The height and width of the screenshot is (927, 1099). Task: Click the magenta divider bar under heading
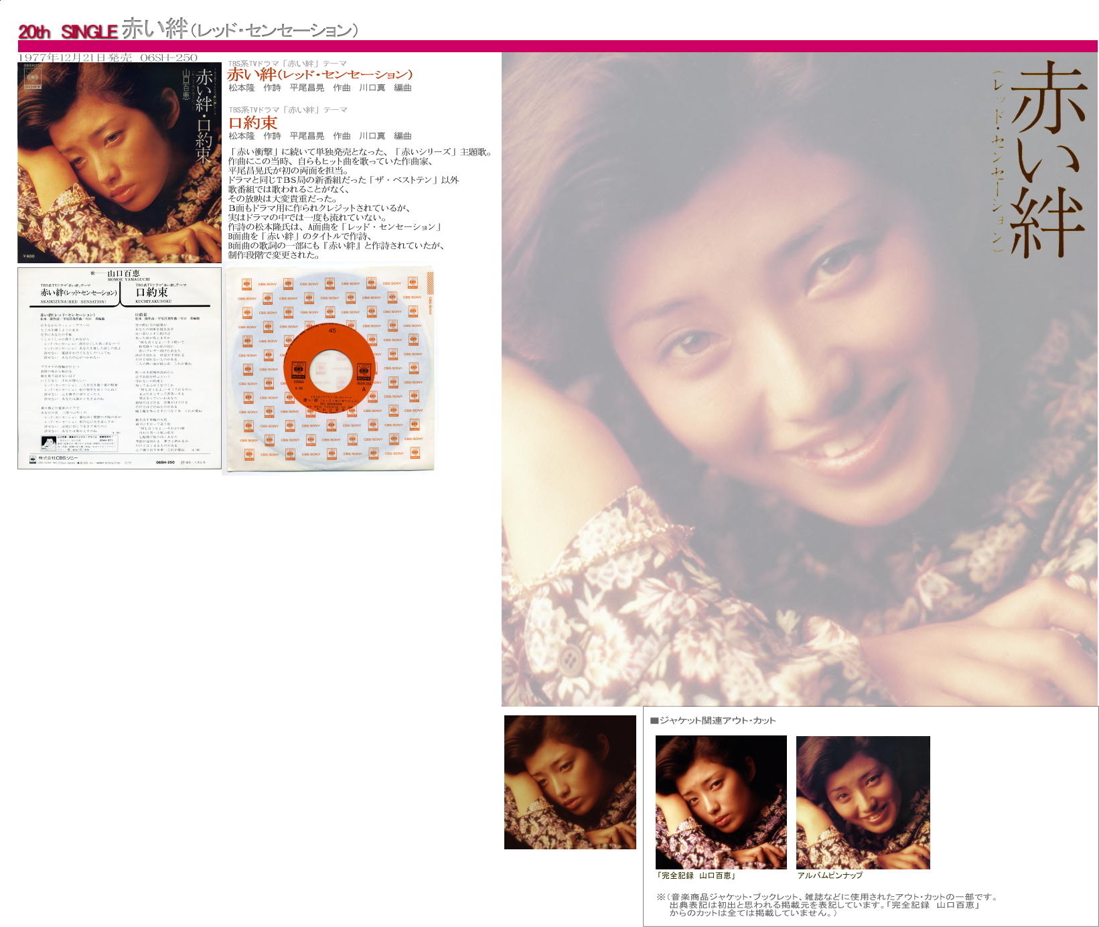[x=557, y=46]
